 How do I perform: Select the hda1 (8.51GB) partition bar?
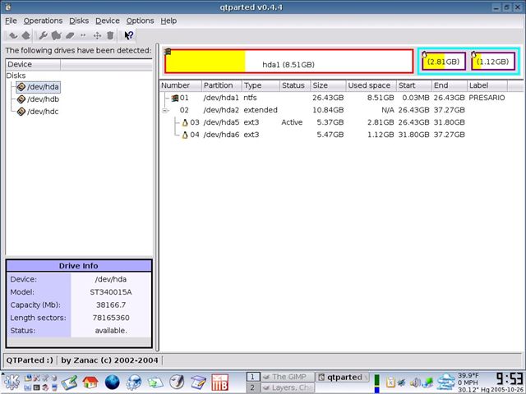click(x=288, y=61)
